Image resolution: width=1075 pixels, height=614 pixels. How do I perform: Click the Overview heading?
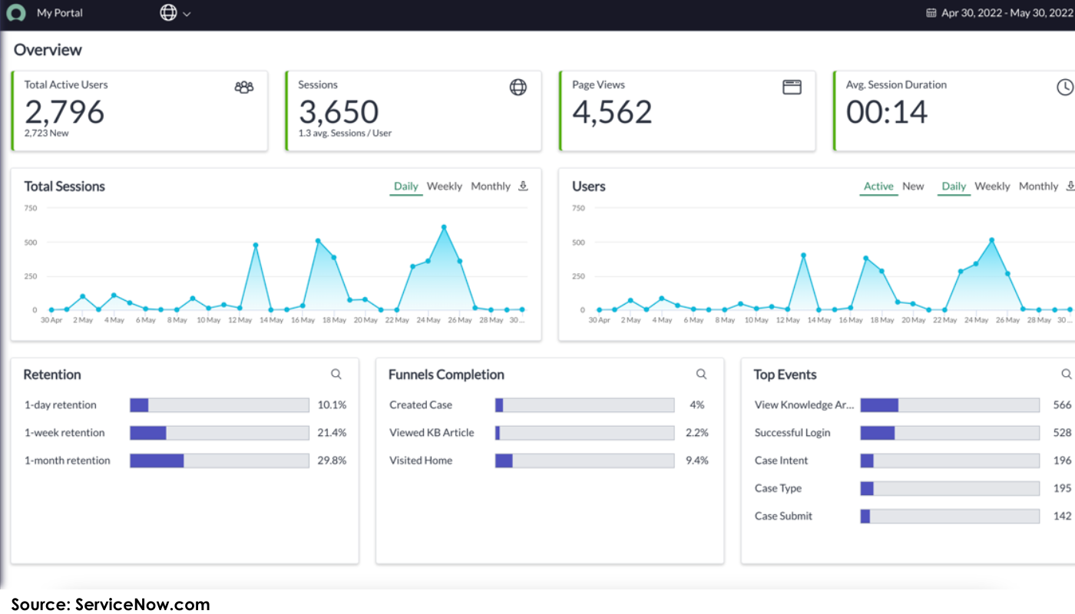48,49
